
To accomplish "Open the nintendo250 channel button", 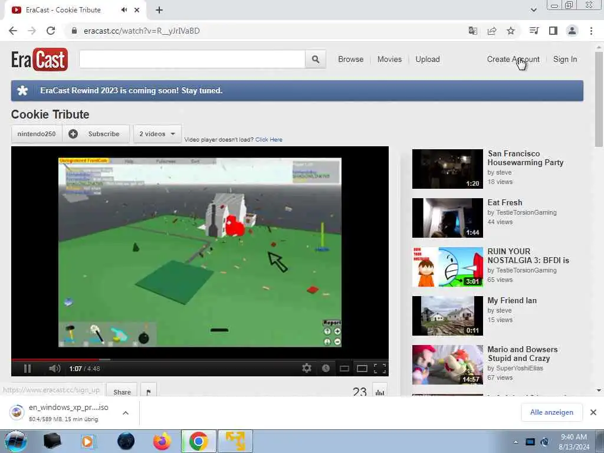I will coord(37,134).
